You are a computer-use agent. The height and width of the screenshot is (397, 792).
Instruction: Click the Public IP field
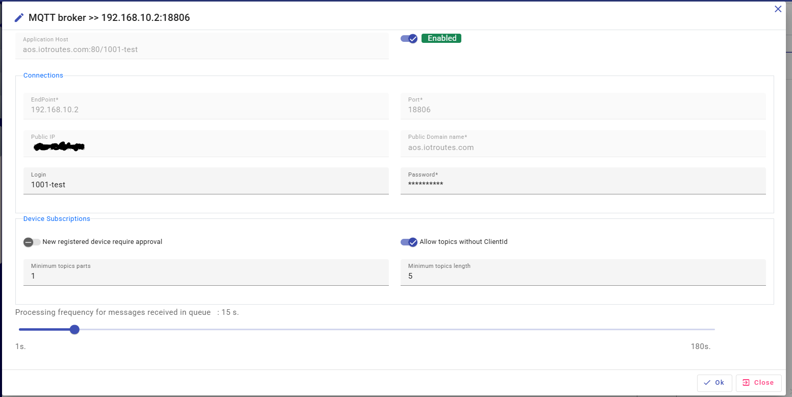pyautogui.click(x=206, y=147)
